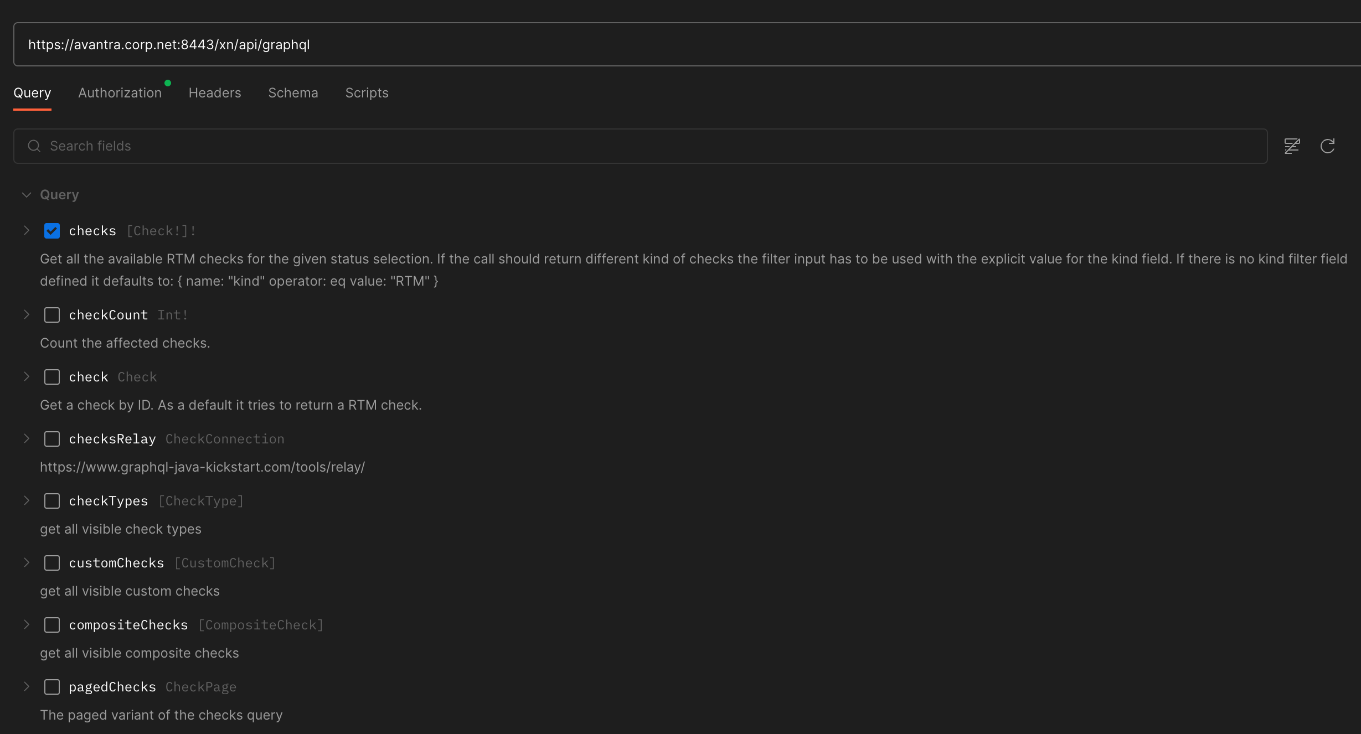Click the clear selection strikethrough-lines icon
This screenshot has height=734, width=1361.
1292,146
